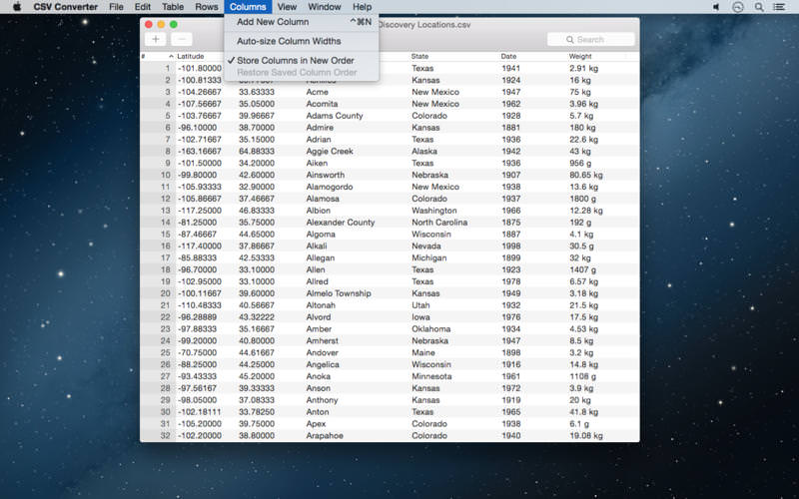Screen dimensions: 799x499
Task: Open the Help menu
Action: pos(362,7)
